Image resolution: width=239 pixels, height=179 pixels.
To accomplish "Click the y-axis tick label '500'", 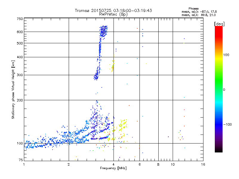I will (x=20, y=43).
